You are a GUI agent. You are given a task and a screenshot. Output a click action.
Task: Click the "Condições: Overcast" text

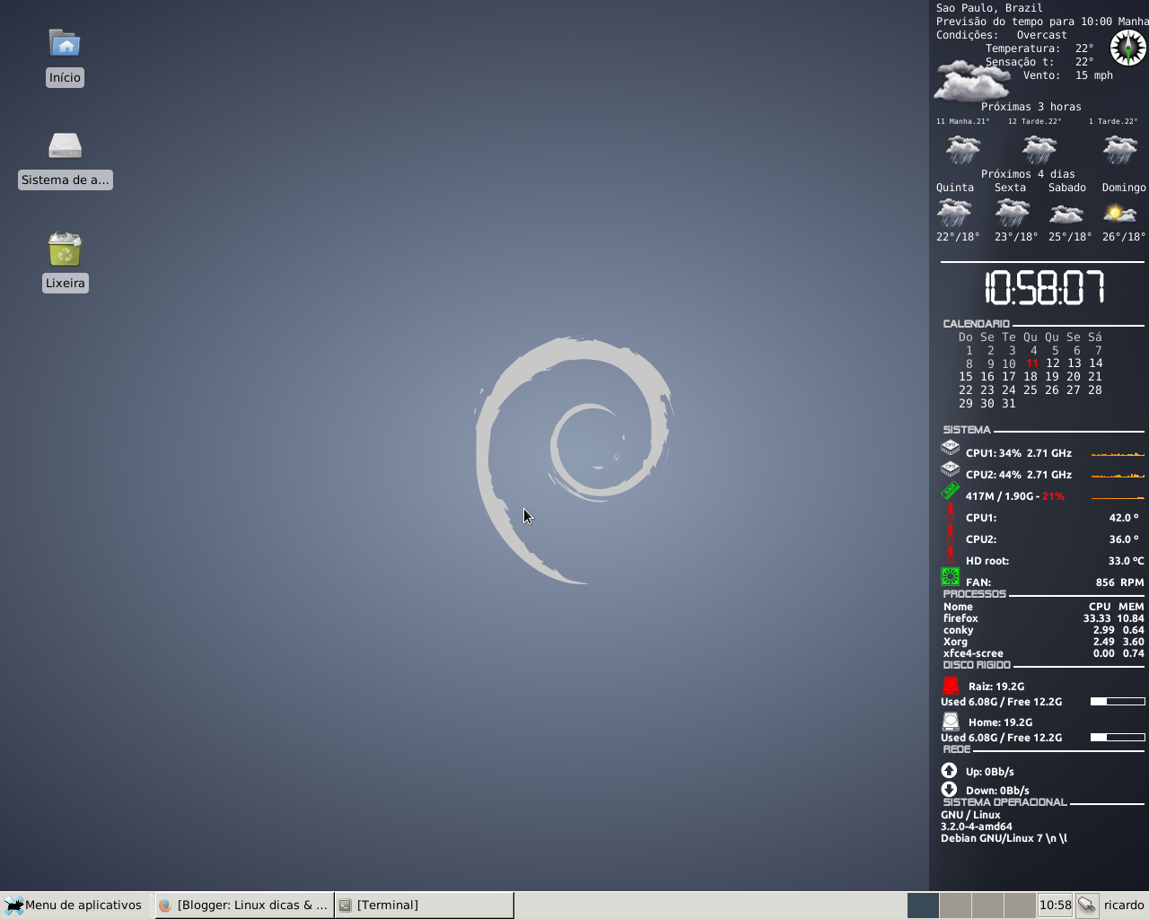point(1002,35)
